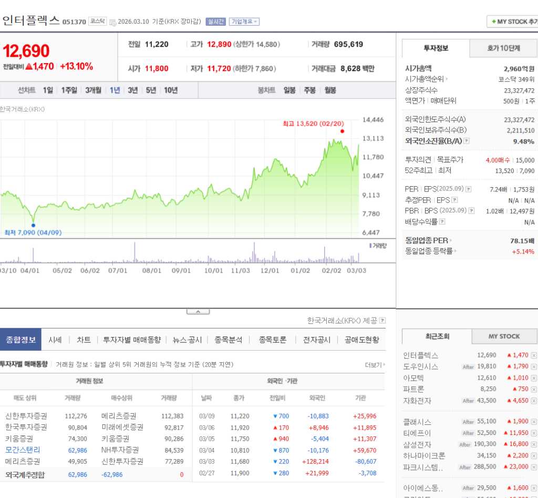Viewport: 538px width, 498px height.
Task: Delete 도우인시스 from recently viewed stocks
Action: 534,367
